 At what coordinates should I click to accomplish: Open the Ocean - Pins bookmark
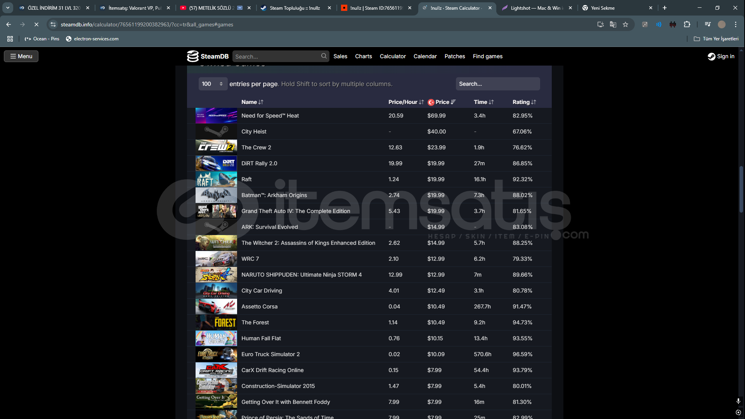pyautogui.click(x=42, y=39)
